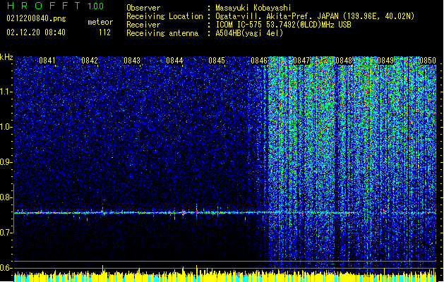Click the Receiving Location label
The width and height of the screenshot is (444, 282).
tap(164, 16)
